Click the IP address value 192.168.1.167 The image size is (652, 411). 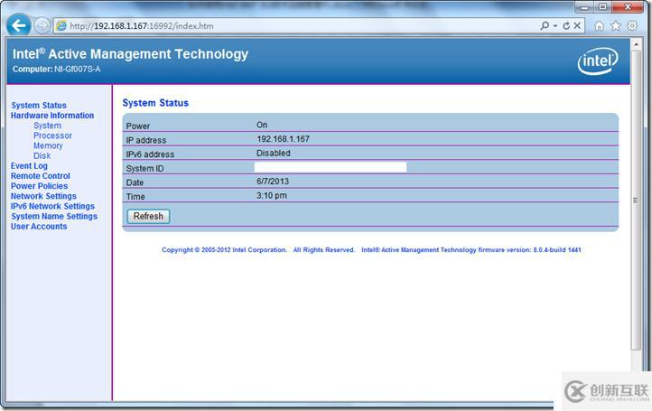click(x=284, y=139)
